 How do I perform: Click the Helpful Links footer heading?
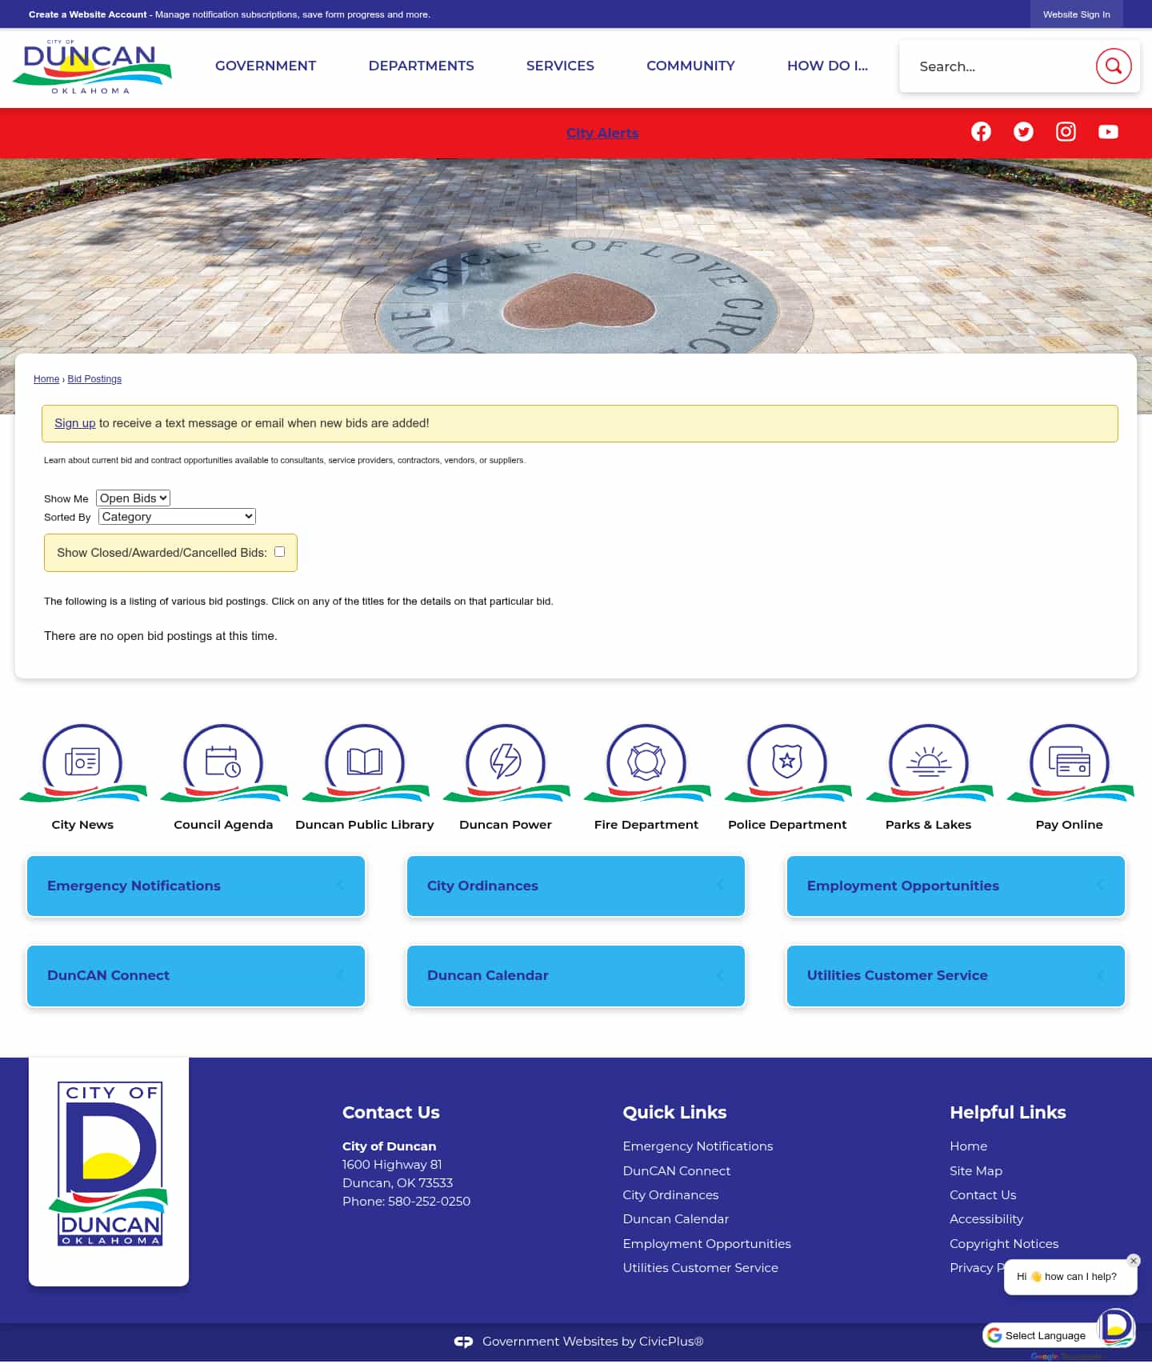pos(1008,1112)
